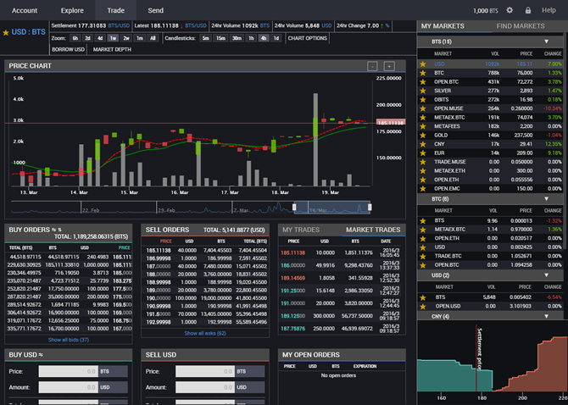568x405 pixels.
Task: Click the star next to USD : BTS
Action: (6, 32)
